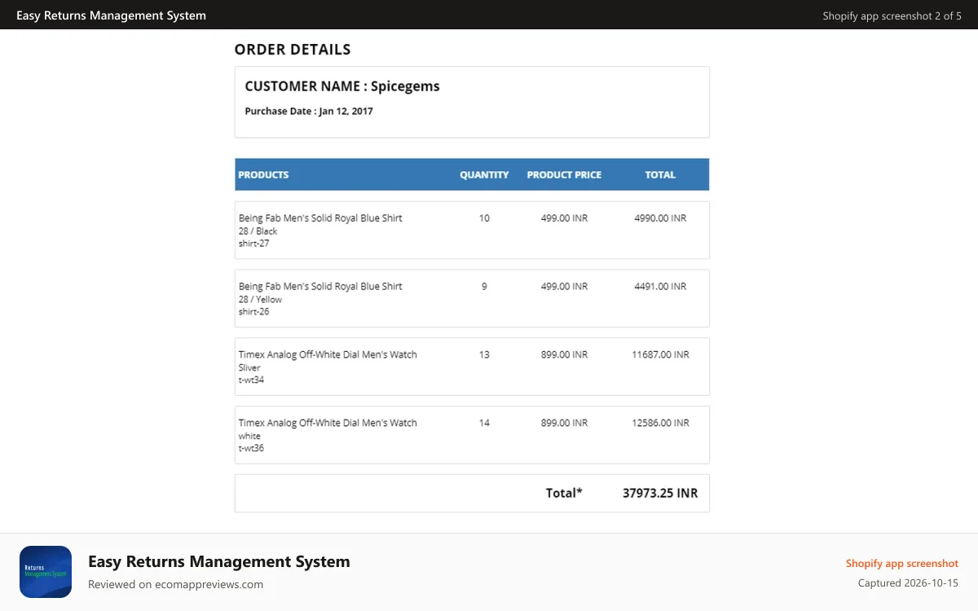Click 499.00 INR price in shirt-27 row
Viewport: 978px width, 611px height.
tap(564, 218)
